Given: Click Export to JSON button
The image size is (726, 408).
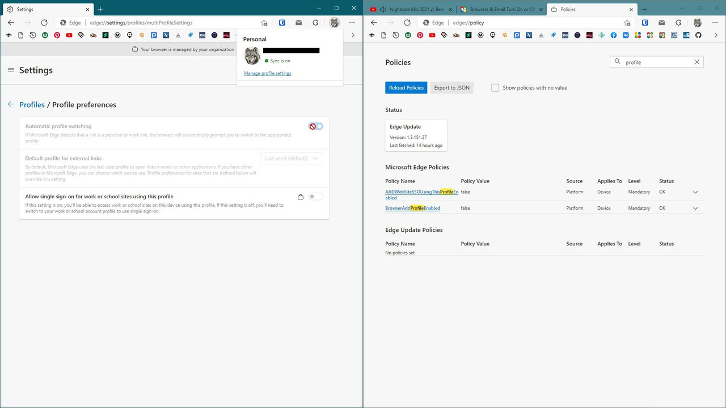Looking at the screenshot, I should click(x=451, y=88).
